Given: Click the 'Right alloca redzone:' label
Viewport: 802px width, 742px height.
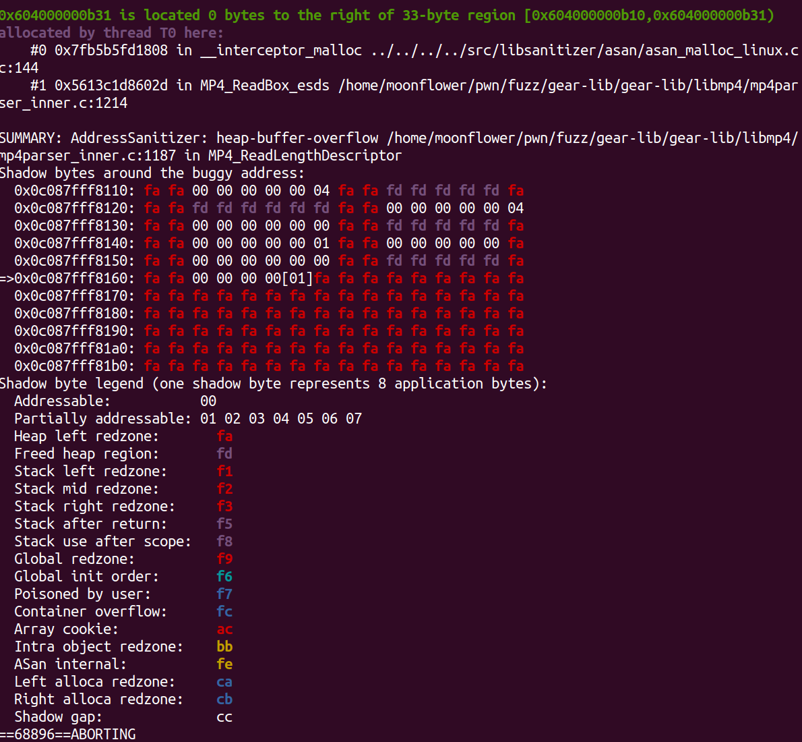Looking at the screenshot, I should (x=98, y=700).
